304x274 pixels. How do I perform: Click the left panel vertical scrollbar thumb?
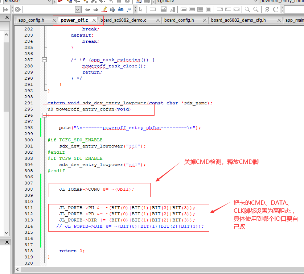pos(7,77)
